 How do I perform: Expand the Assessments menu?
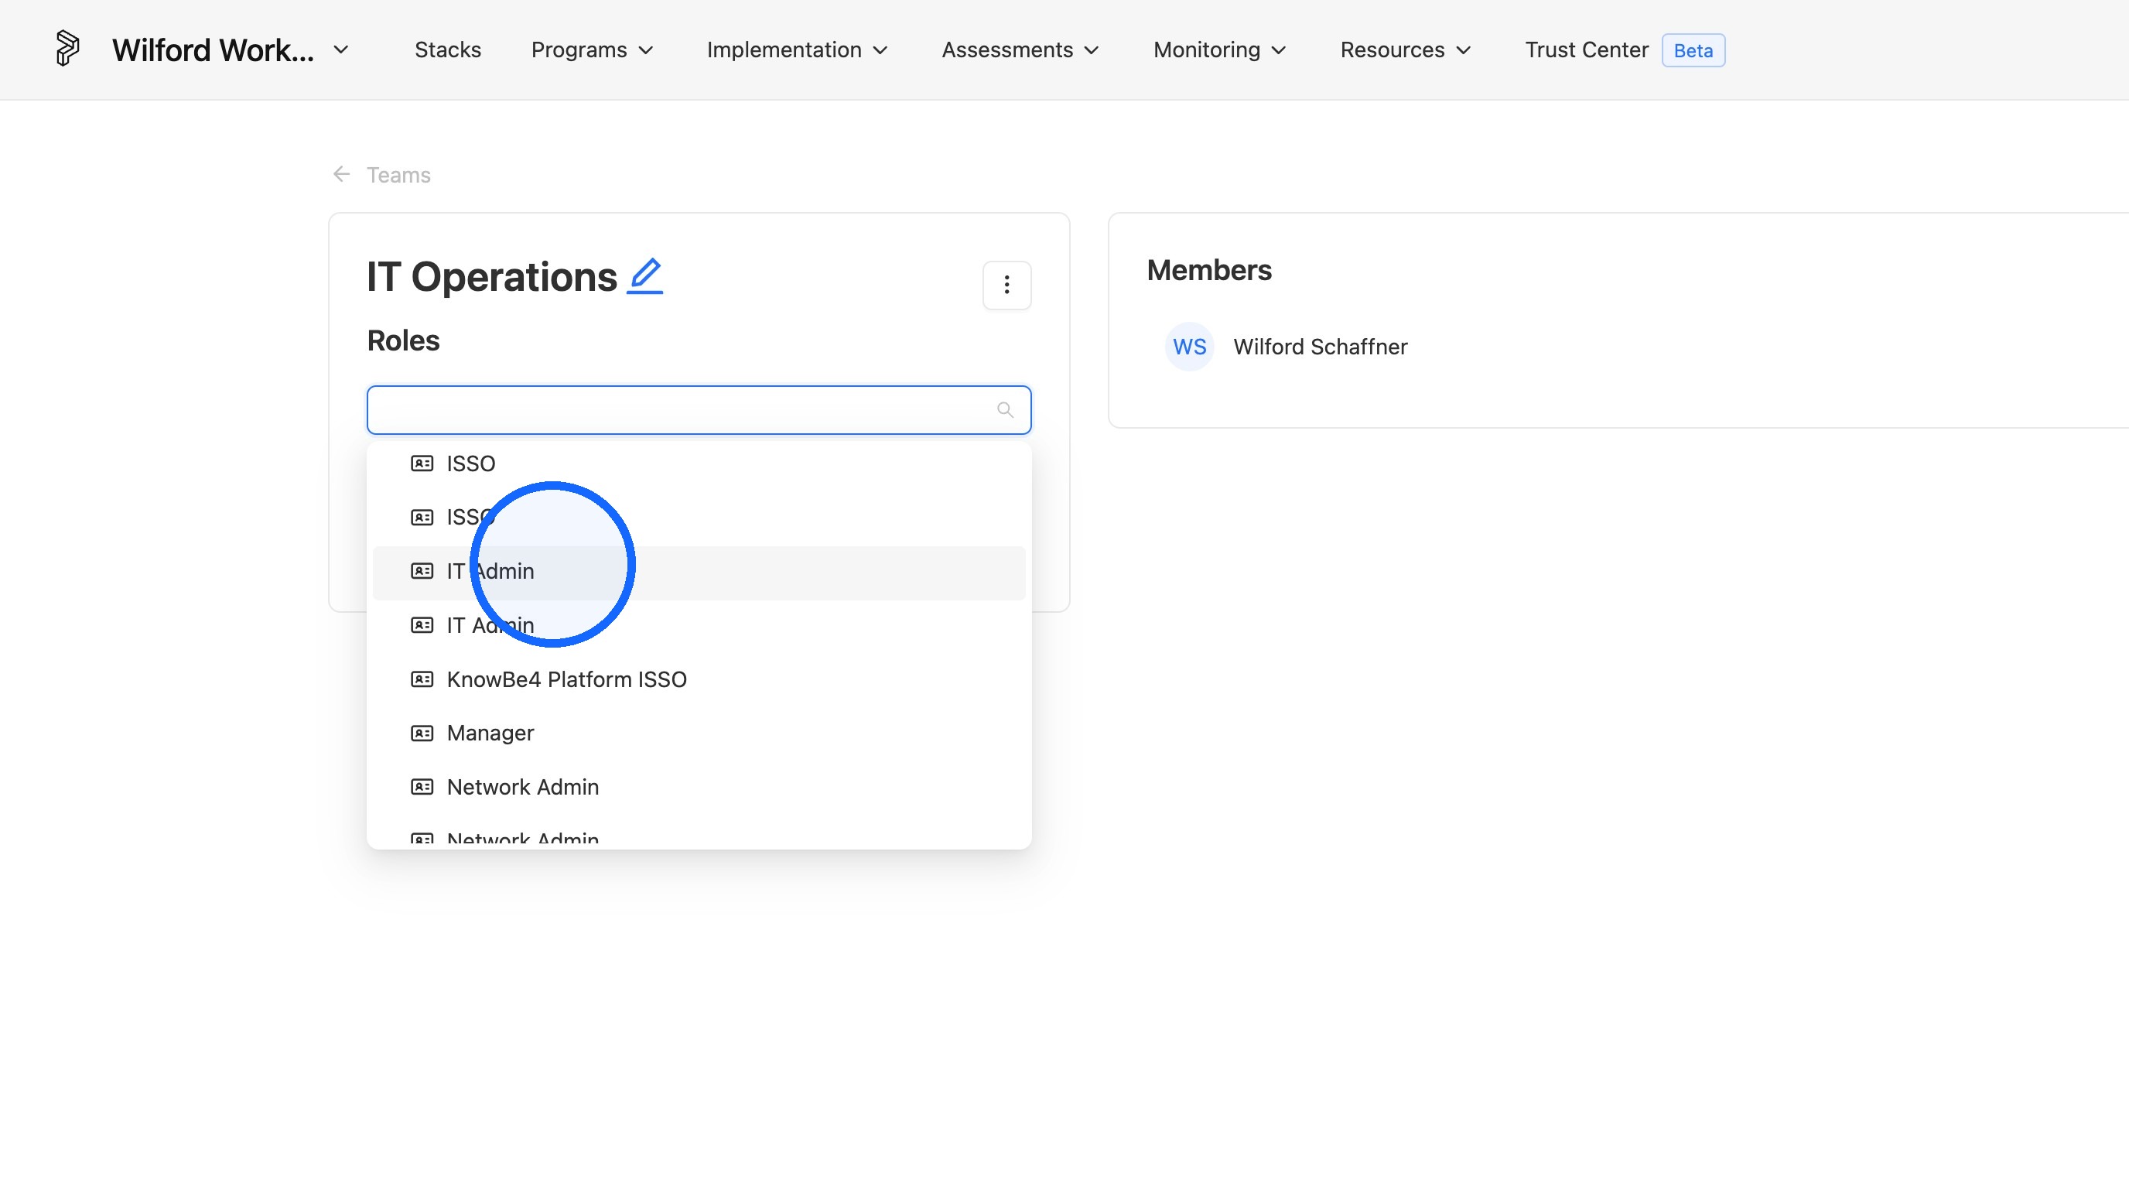(x=1020, y=50)
